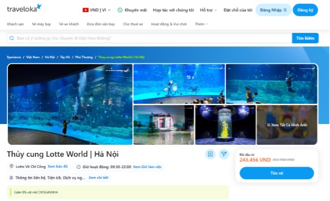Click the location pin icon
This screenshot has height=201, width=330.
click(x=11, y=166)
